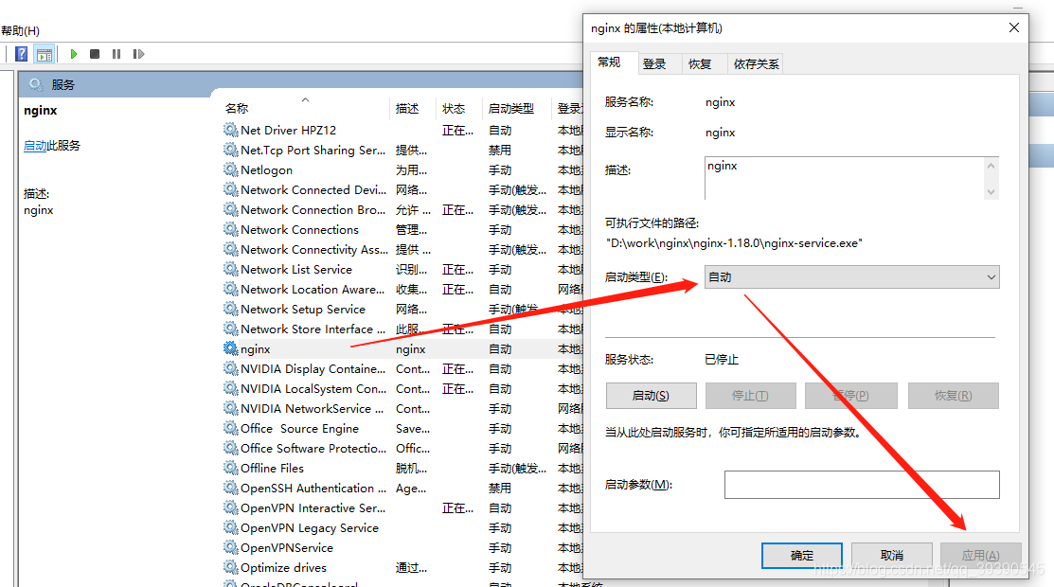The image size is (1054, 587).
Task: Open the 启动类型 startup type dropdown
Action: click(x=851, y=277)
